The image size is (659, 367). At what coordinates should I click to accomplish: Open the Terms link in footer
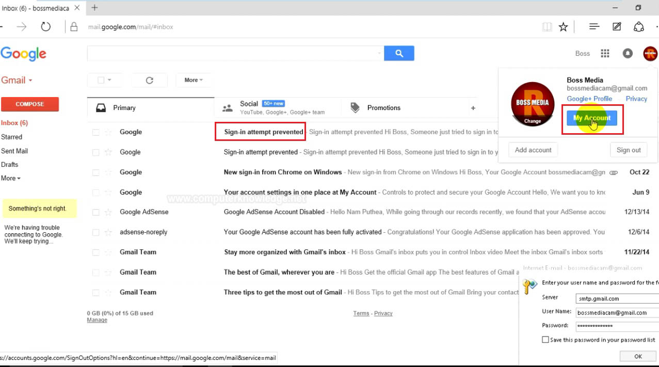361,313
